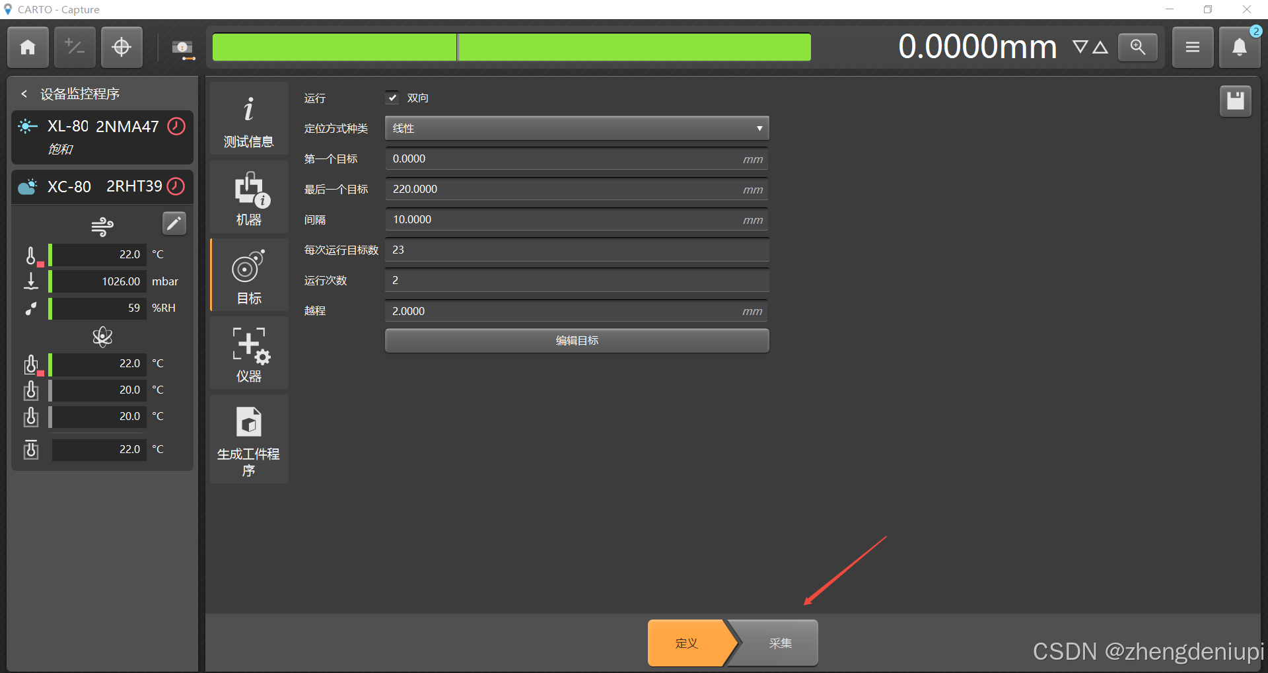Click the save disk icon

pyautogui.click(x=1235, y=101)
